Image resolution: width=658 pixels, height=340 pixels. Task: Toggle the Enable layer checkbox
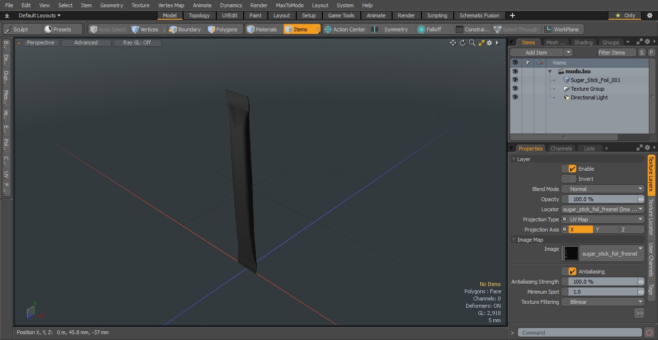(x=572, y=169)
